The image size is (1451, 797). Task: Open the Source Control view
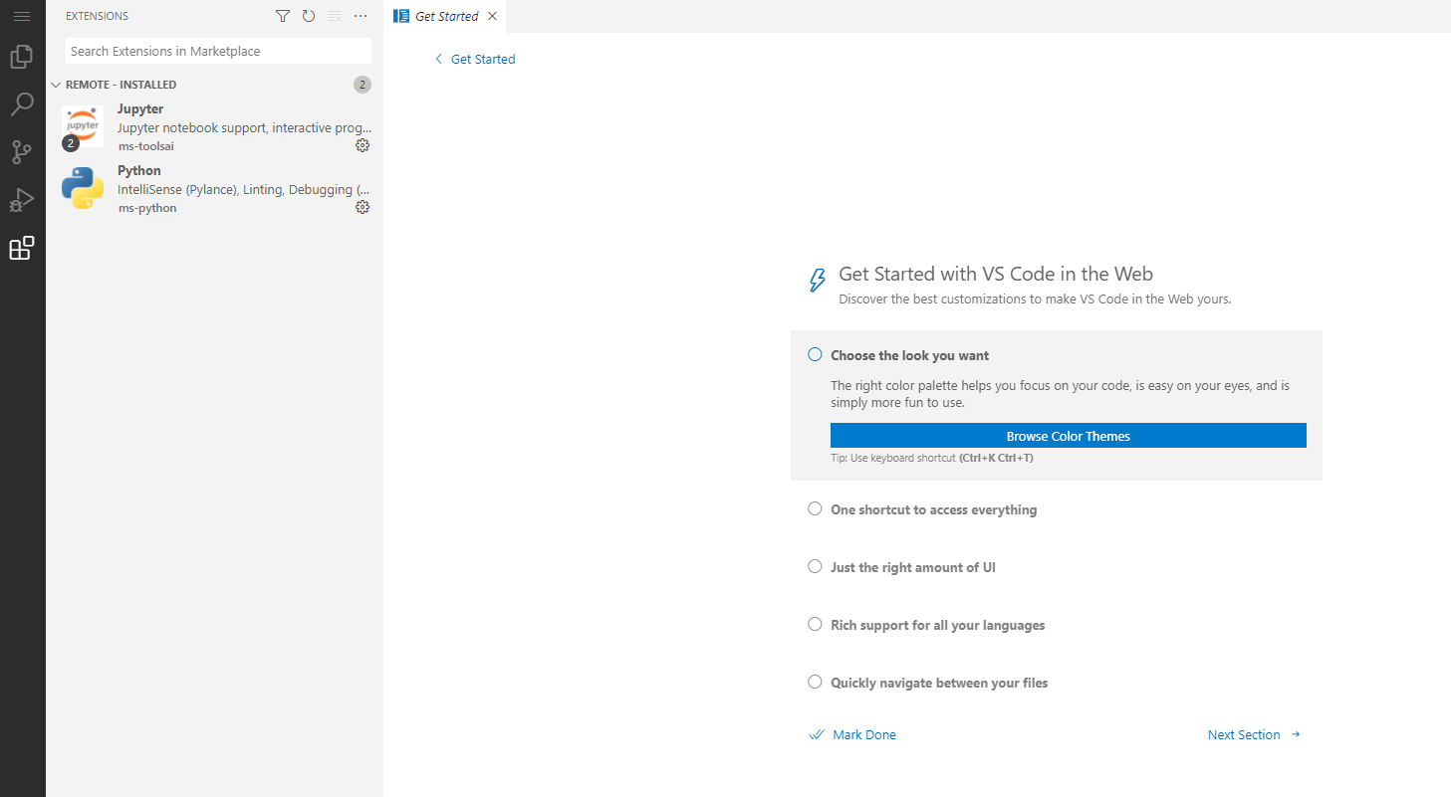coord(22,152)
